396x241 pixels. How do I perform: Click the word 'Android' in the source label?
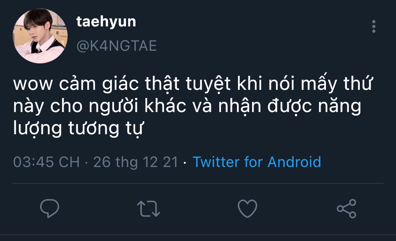[x=294, y=162]
